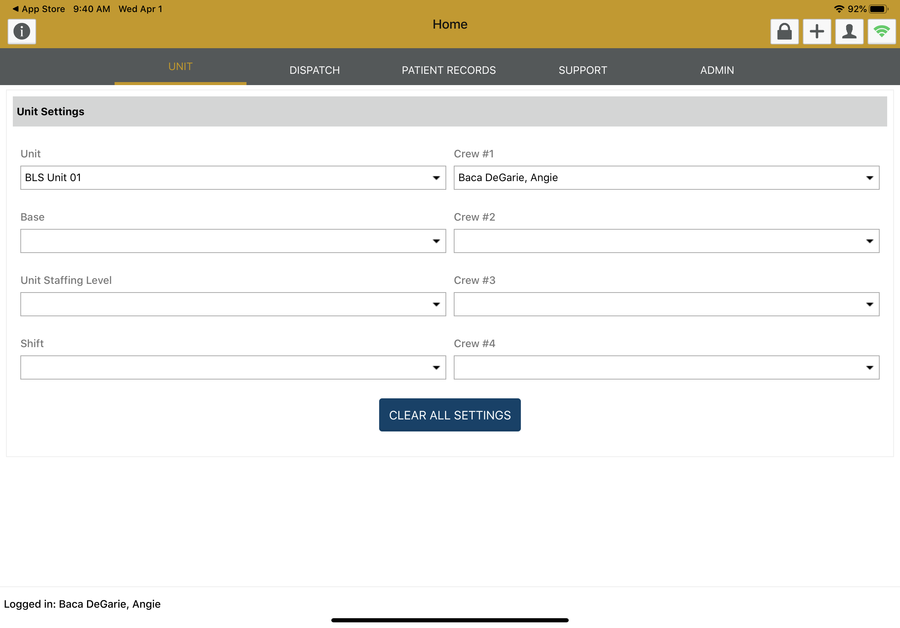Image resolution: width=900 pixels, height=628 pixels.
Task: Tap the green Wi-Fi connectivity icon
Action: pyautogui.click(x=881, y=31)
